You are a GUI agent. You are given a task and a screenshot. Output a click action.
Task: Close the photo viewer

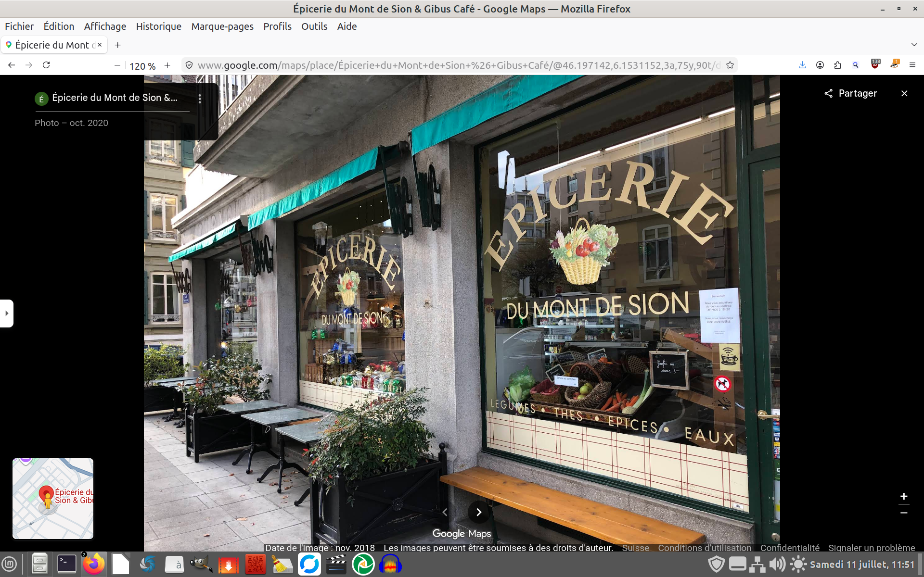tap(904, 93)
